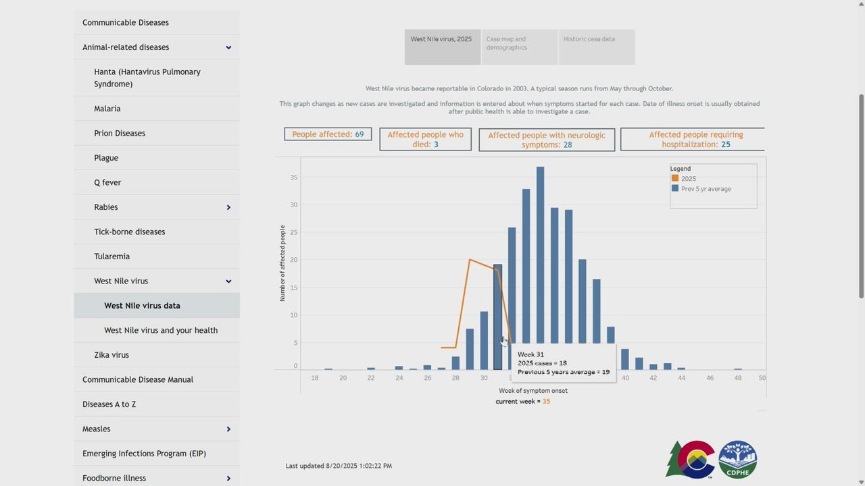This screenshot has width=865, height=486.
Task: Click the People affected: 69 box
Action: 328,134
